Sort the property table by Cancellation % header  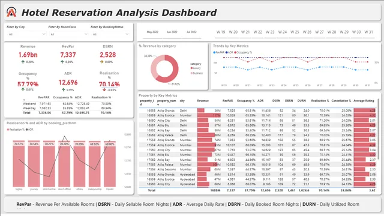[x=341, y=101]
